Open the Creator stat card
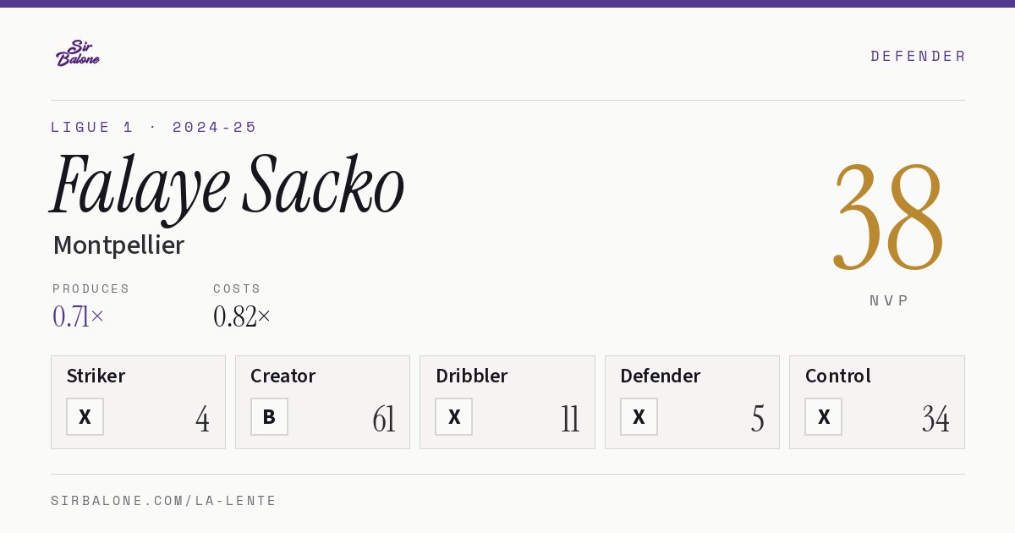The height and width of the screenshot is (533, 1015). tap(322, 402)
